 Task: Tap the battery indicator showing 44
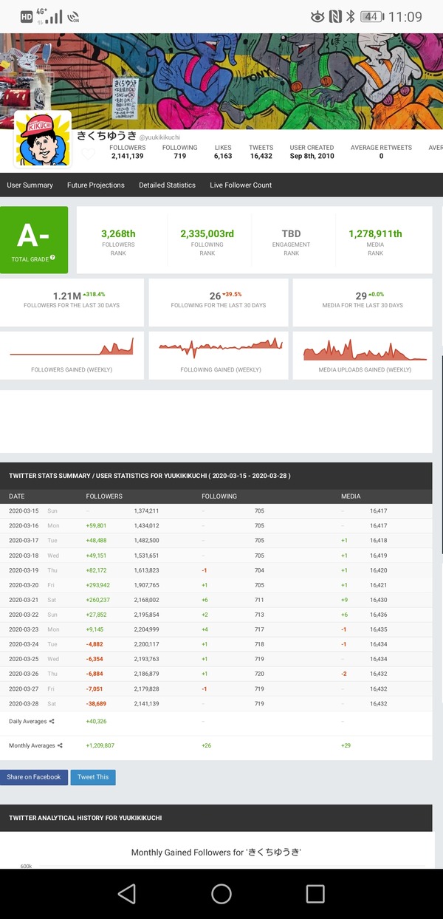[371, 16]
